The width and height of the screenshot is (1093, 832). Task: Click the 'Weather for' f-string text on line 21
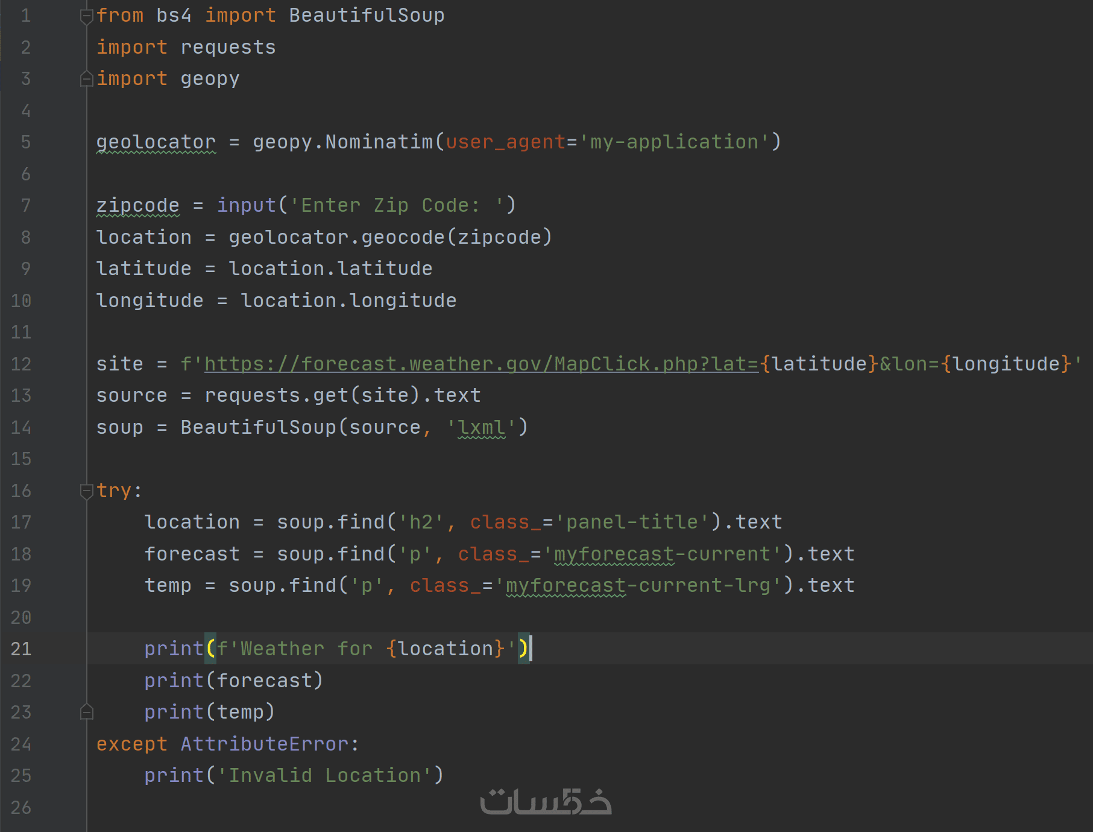pos(307,649)
